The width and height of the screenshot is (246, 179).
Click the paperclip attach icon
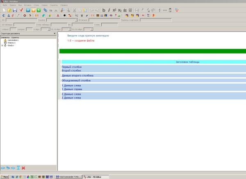46,10
